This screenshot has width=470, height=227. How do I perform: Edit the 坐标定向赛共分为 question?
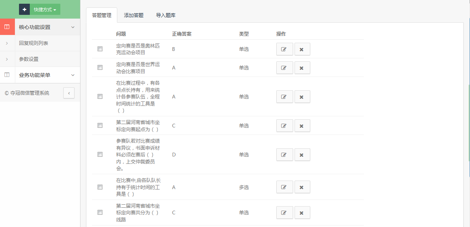[285, 213]
